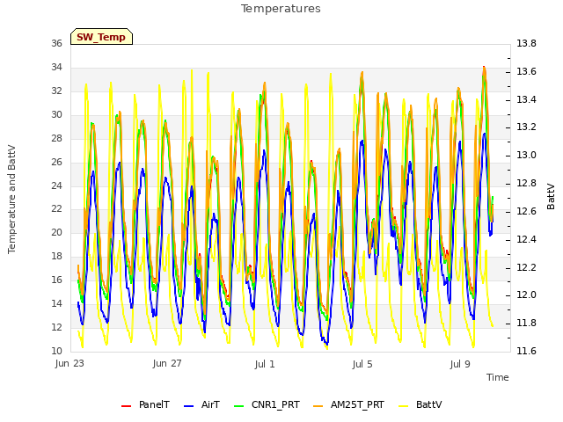Toggle the BattV legend entry
This screenshot has height=422, width=563.
coord(420,404)
